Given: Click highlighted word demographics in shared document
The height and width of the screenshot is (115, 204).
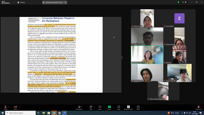Looking at the screenshot, I should click(x=69, y=41).
